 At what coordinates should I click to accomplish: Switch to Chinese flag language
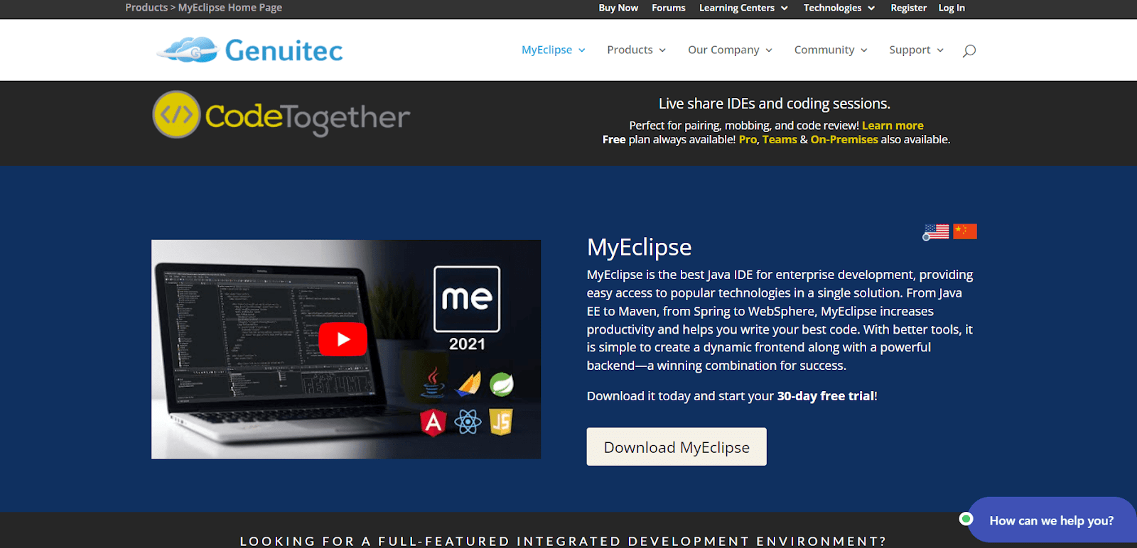click(965, 231)
